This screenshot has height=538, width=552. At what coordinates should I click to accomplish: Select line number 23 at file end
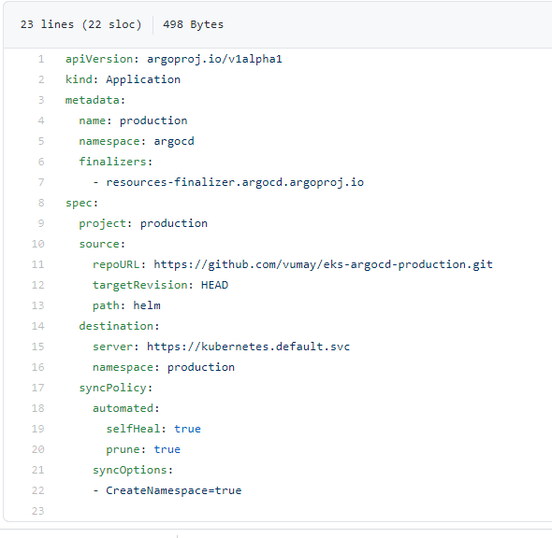38,511
